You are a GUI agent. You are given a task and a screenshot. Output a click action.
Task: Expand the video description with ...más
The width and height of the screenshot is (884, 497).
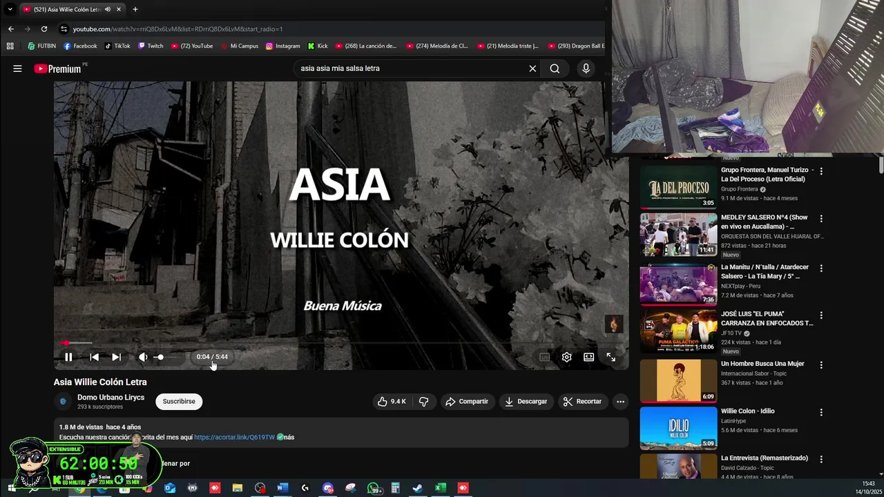point(289,437)
